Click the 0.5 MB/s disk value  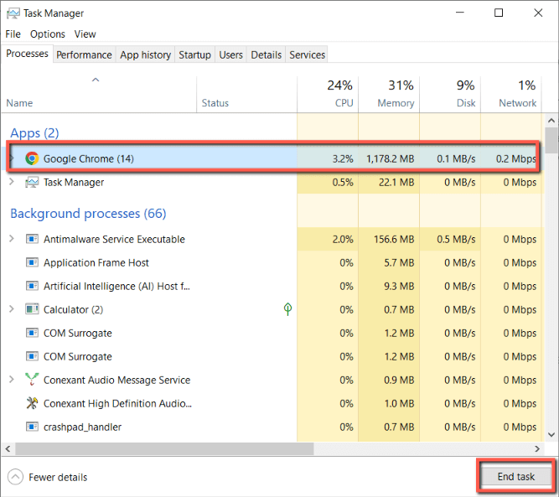[x=456, y=239]
